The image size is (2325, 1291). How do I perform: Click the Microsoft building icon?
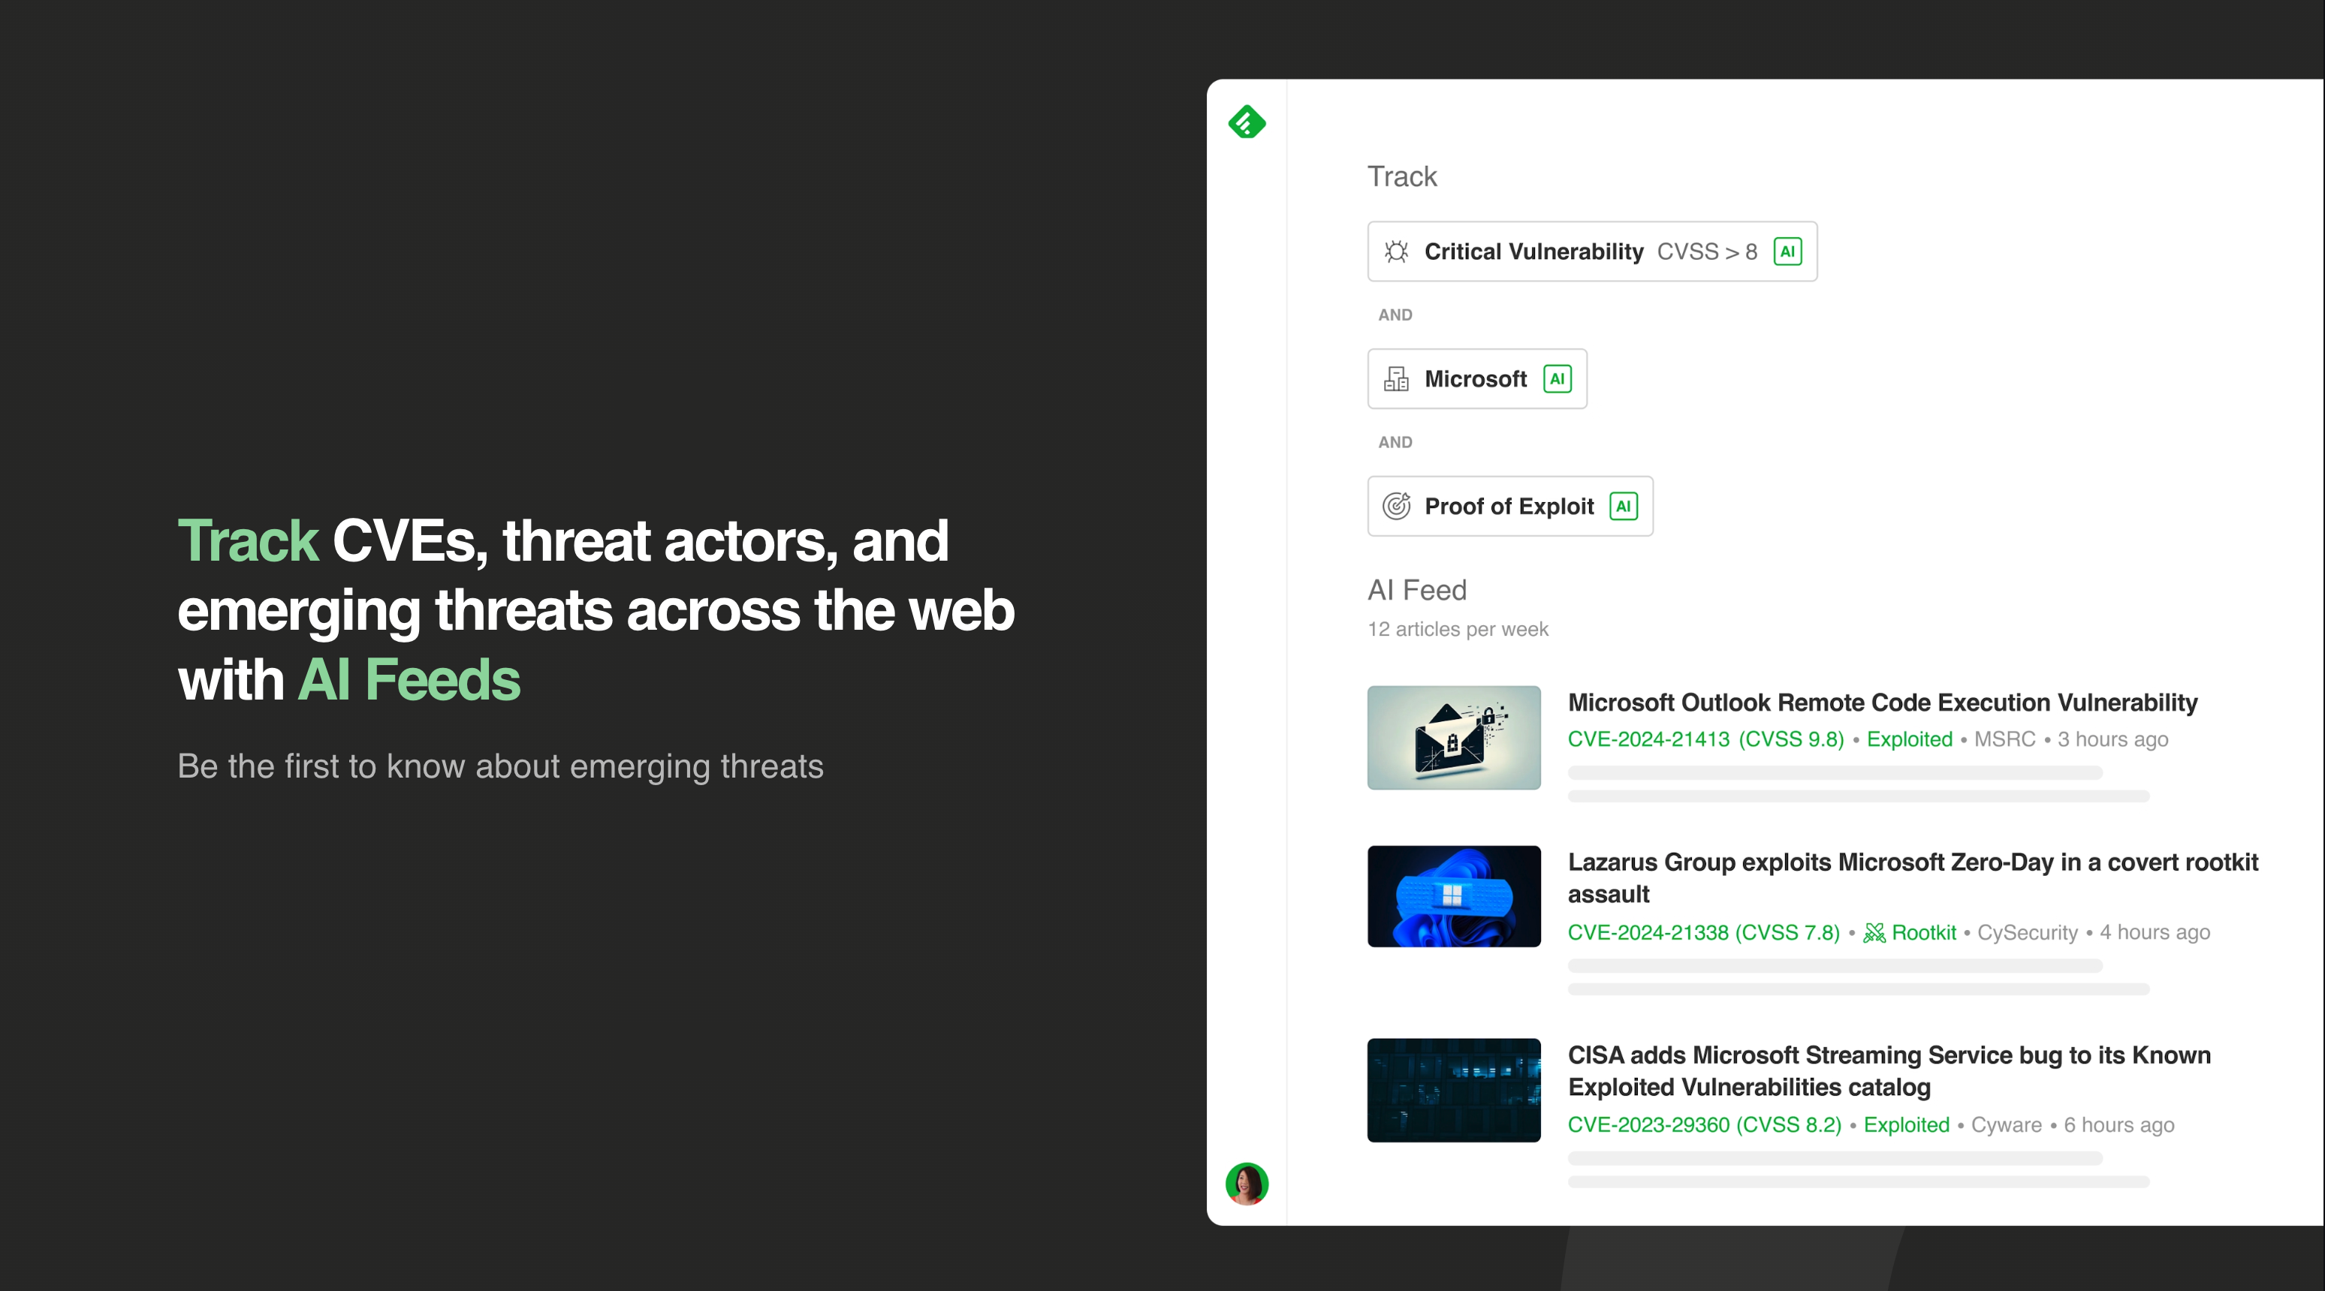point(1396,379)
